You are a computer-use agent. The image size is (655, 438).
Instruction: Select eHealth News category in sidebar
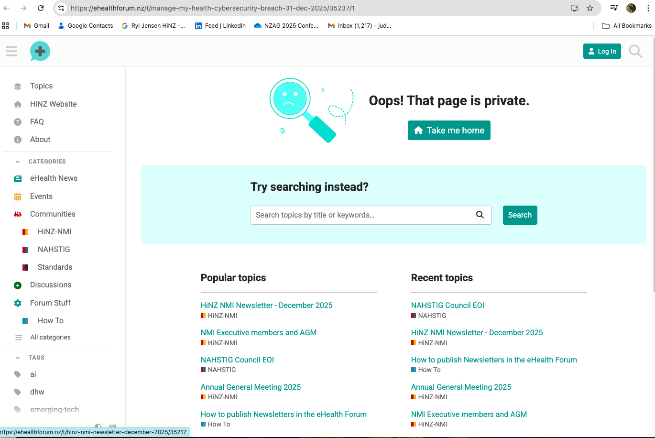(54, 178)
